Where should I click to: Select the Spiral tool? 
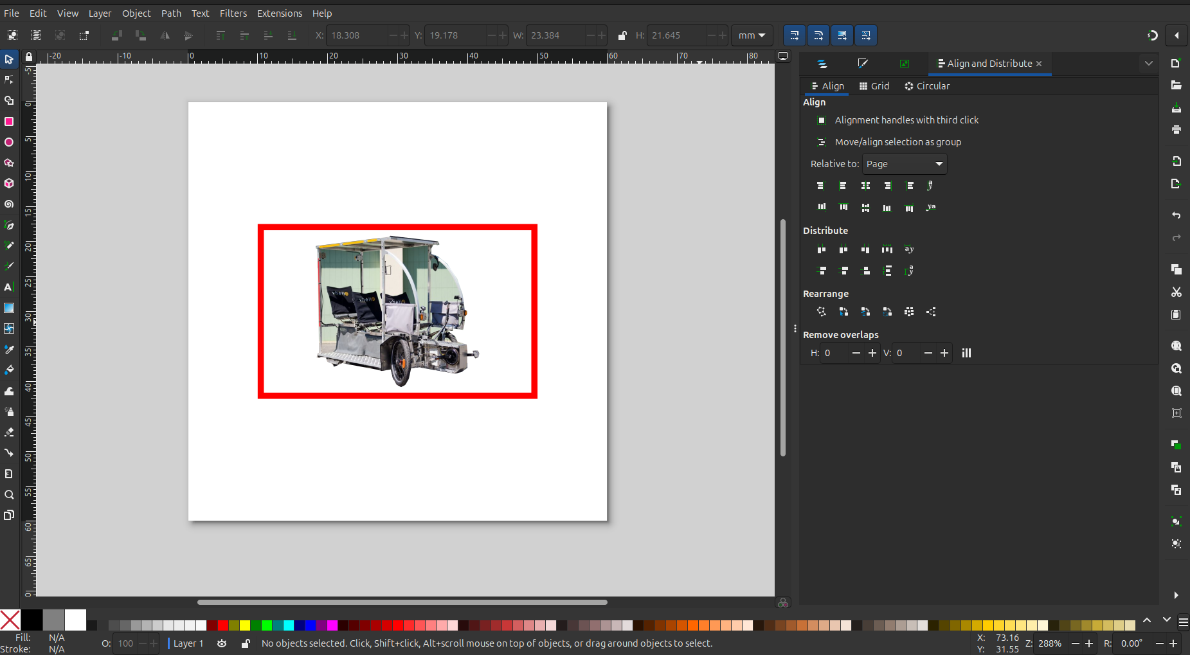(9, 204)
